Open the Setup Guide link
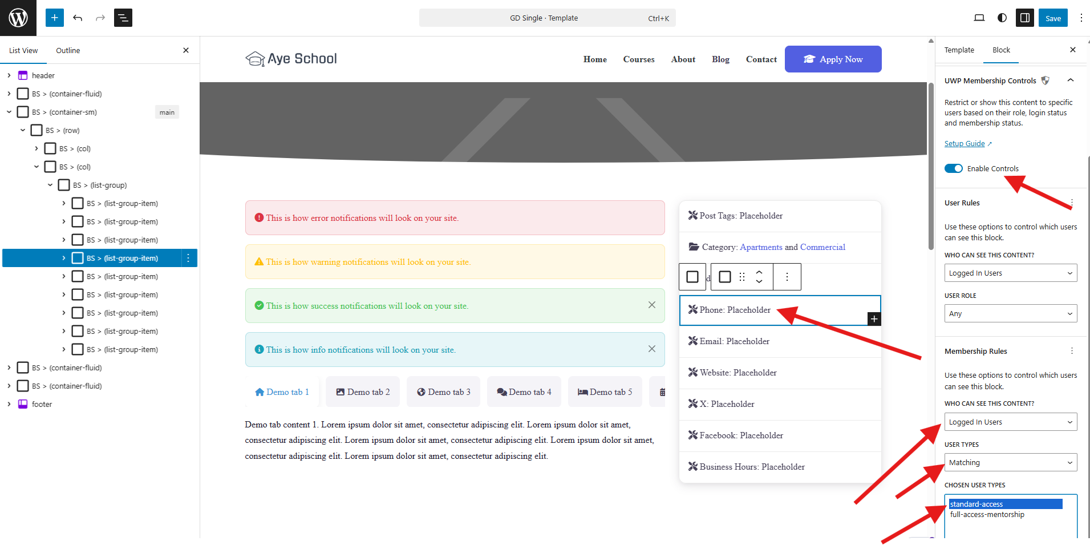This screenshot has width=1090, height=545. (965, 143)
